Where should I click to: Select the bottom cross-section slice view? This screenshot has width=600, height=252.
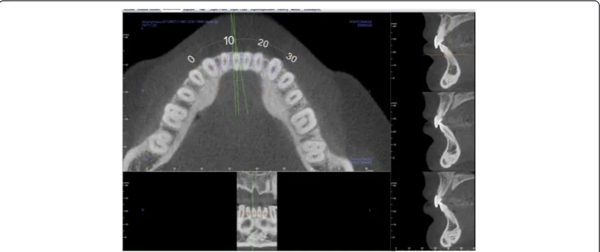tap(448, 210)
